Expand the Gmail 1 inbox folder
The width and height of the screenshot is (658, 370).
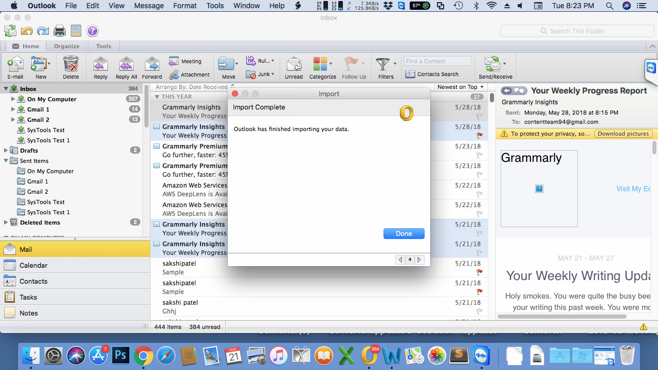pyautogui.click(x=13, y=109)
